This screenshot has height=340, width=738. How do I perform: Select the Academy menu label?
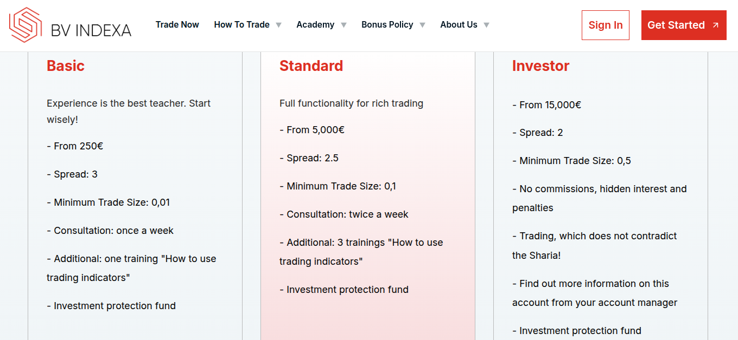[315, 25]
